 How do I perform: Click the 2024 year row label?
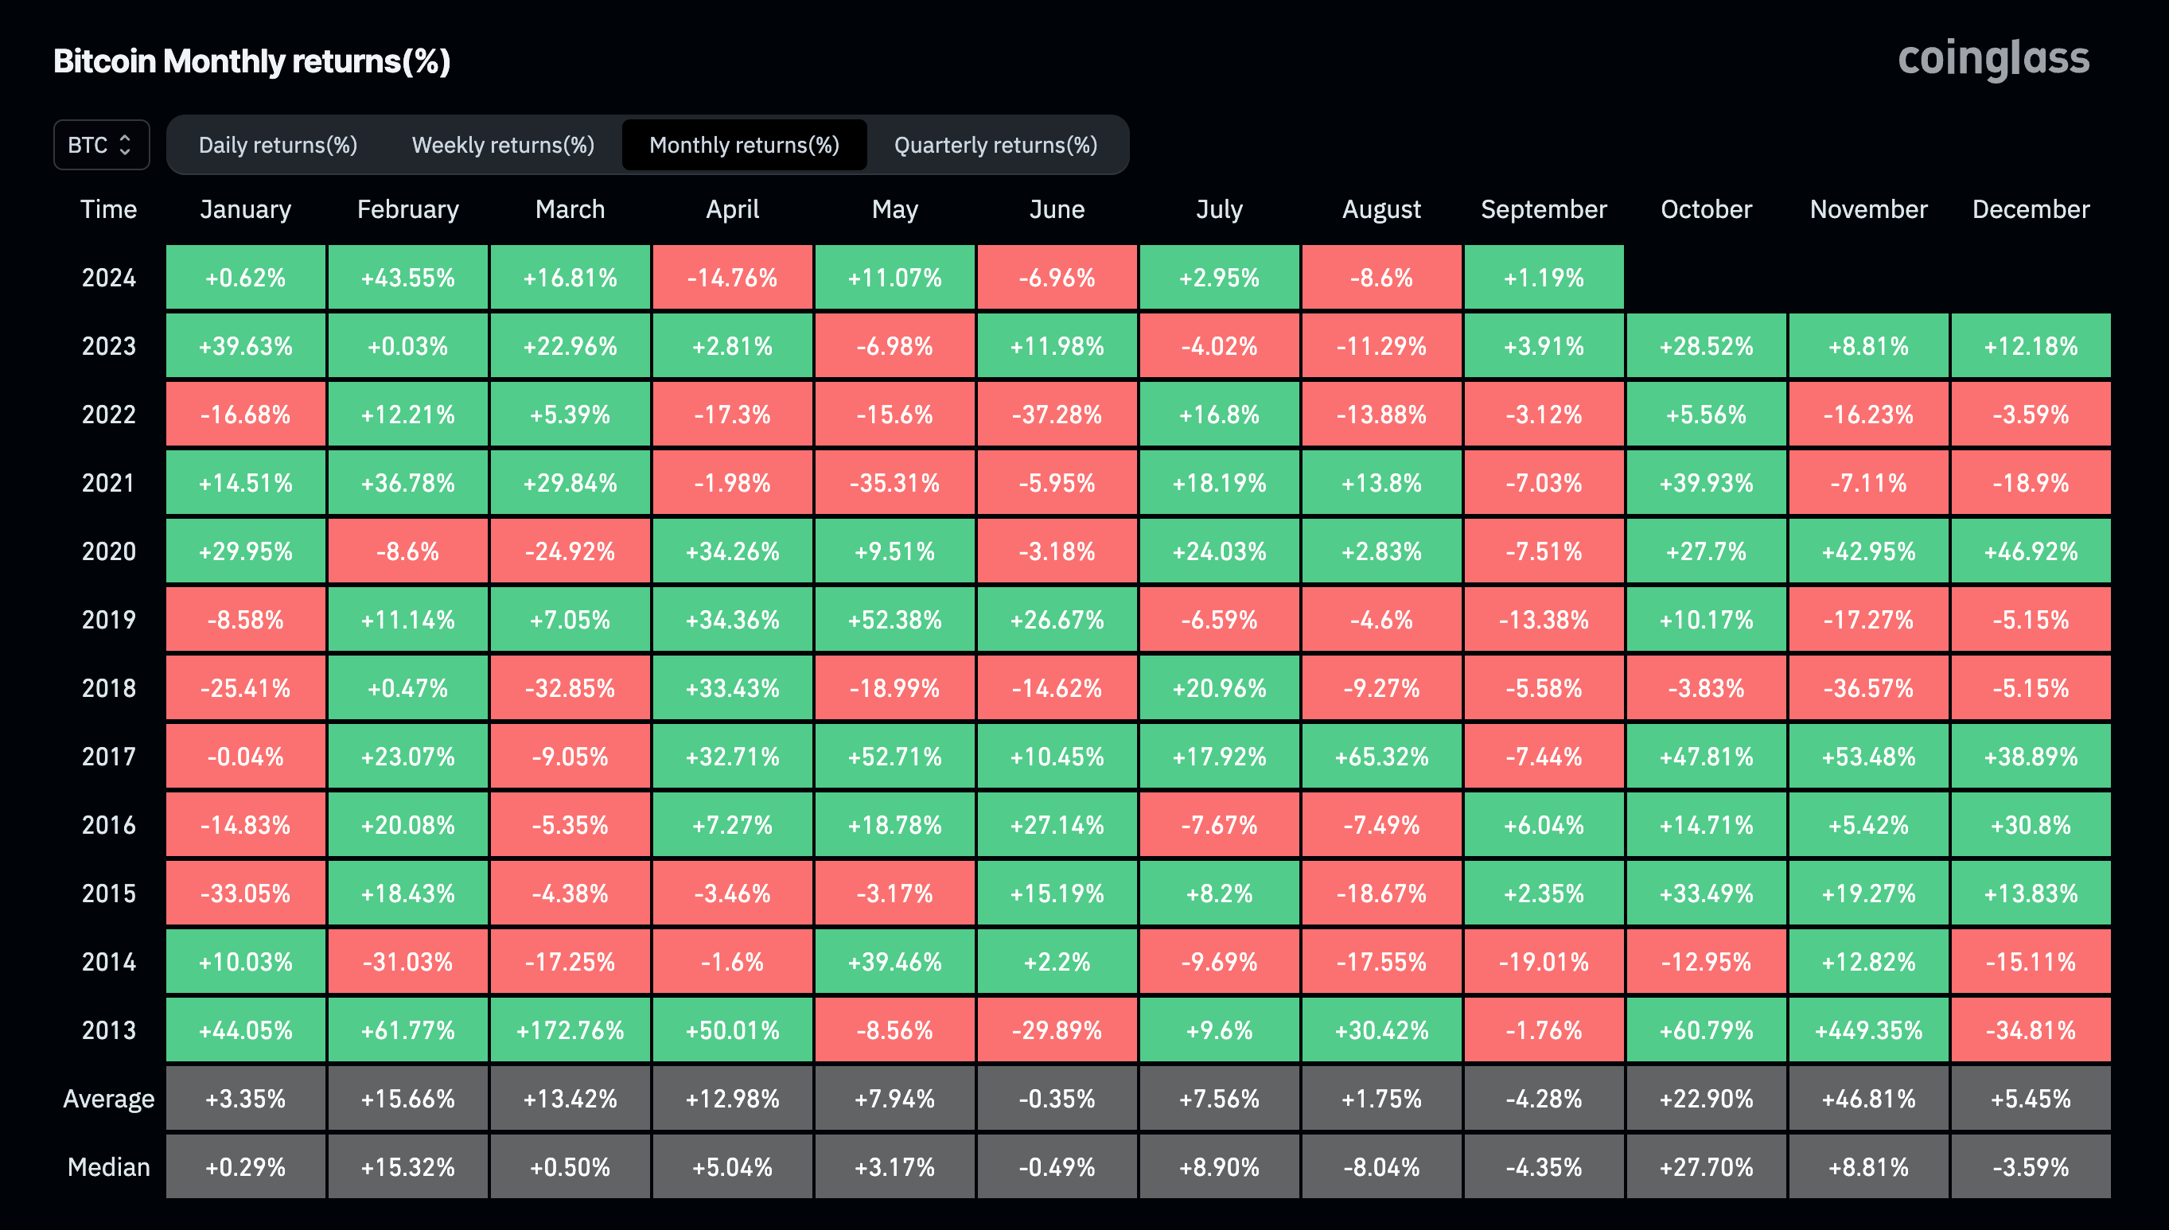tap(108, 277)
